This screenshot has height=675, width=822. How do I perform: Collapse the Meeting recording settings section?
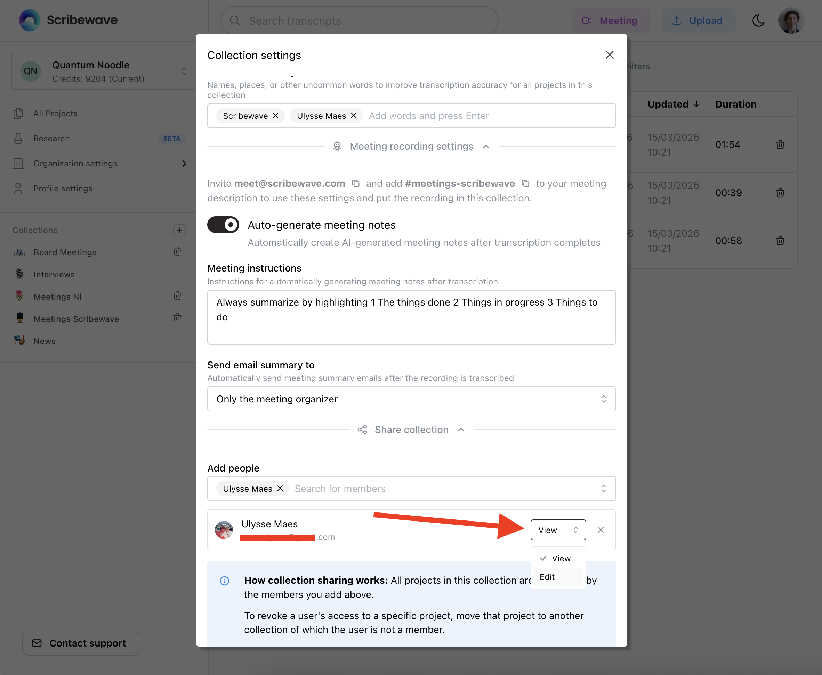(412, 147)
